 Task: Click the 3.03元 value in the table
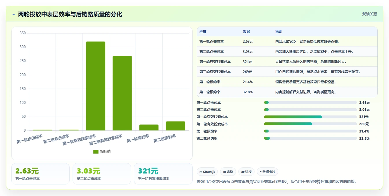coord(248,52)
